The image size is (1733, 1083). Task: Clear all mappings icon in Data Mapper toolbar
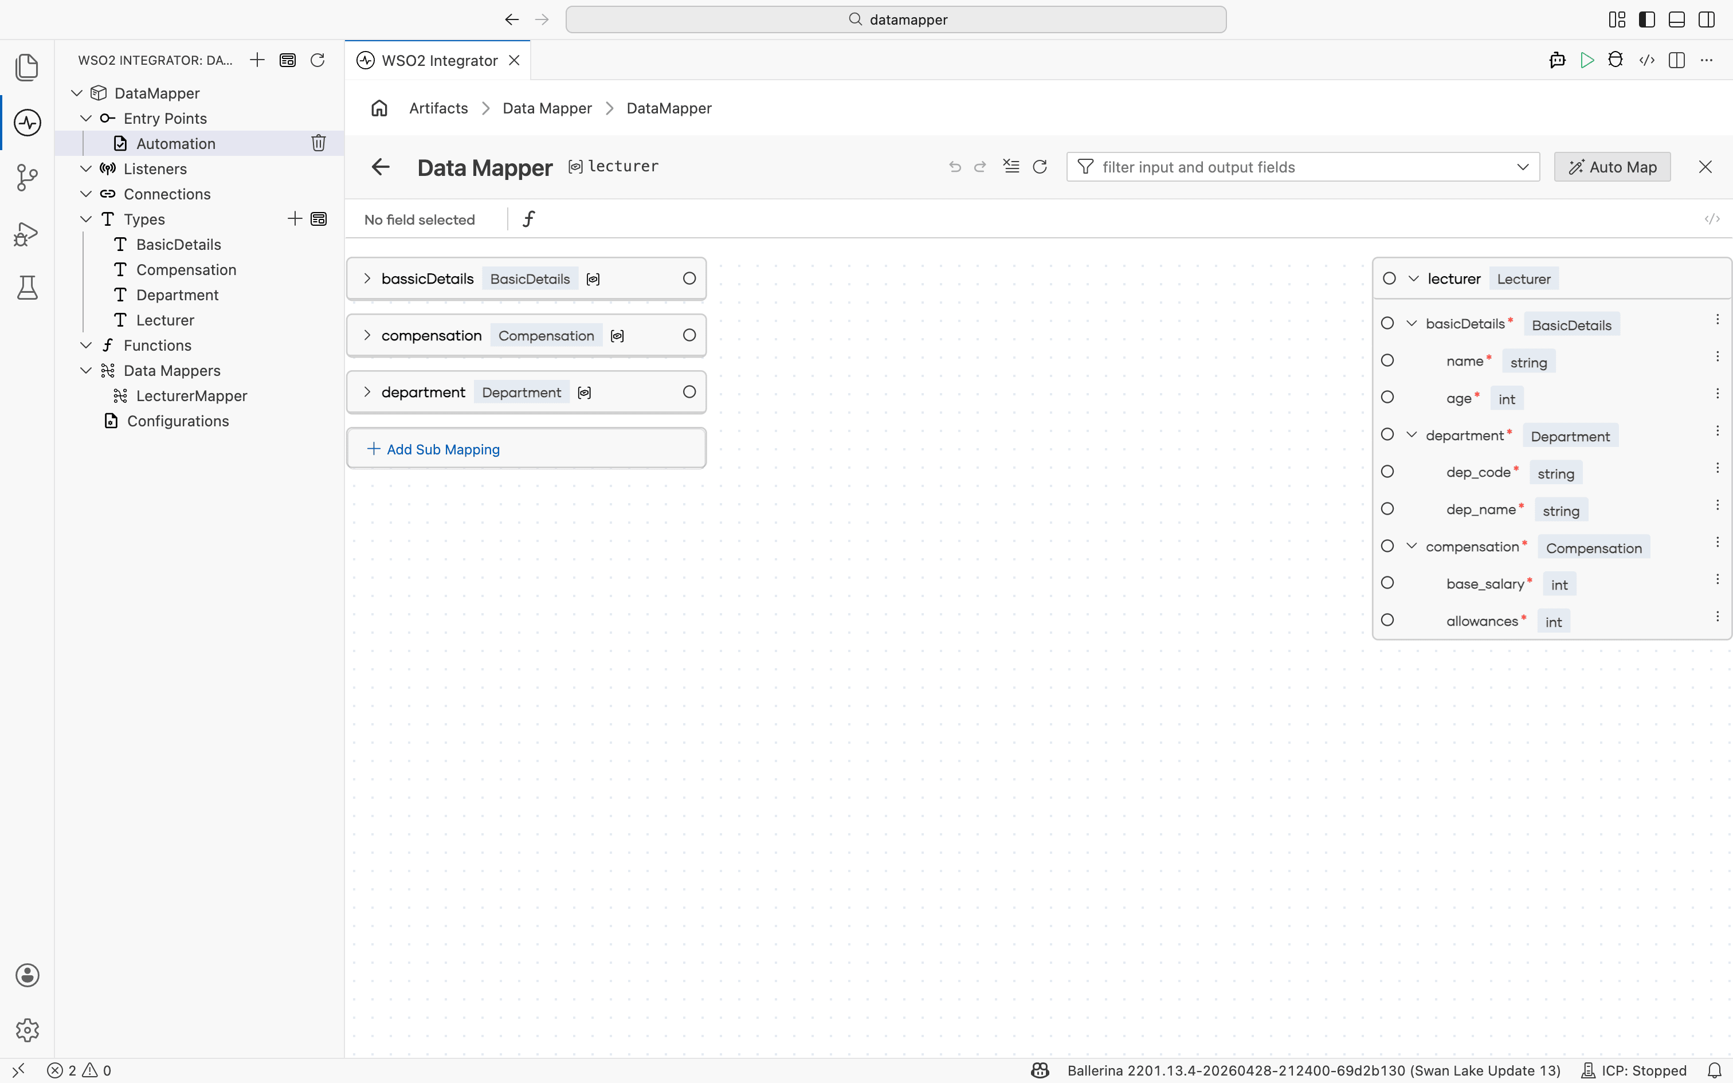[1010, 166]
